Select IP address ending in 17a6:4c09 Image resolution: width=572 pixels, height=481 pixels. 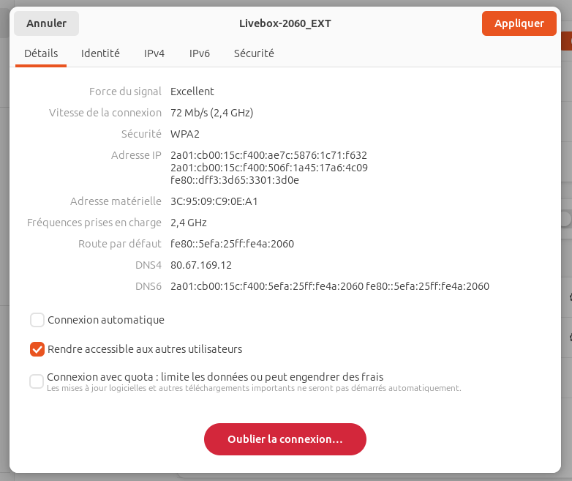[269, 168]
